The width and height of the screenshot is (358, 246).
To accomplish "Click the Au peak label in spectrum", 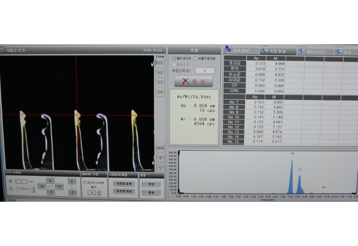I will pos(323,187).
